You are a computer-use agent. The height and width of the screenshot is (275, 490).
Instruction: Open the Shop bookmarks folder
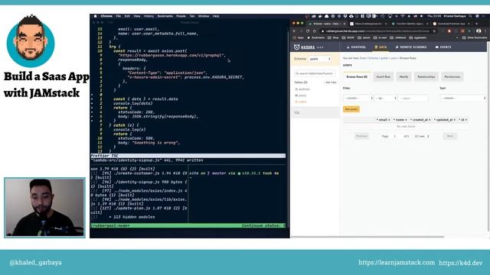pos(334,37)
